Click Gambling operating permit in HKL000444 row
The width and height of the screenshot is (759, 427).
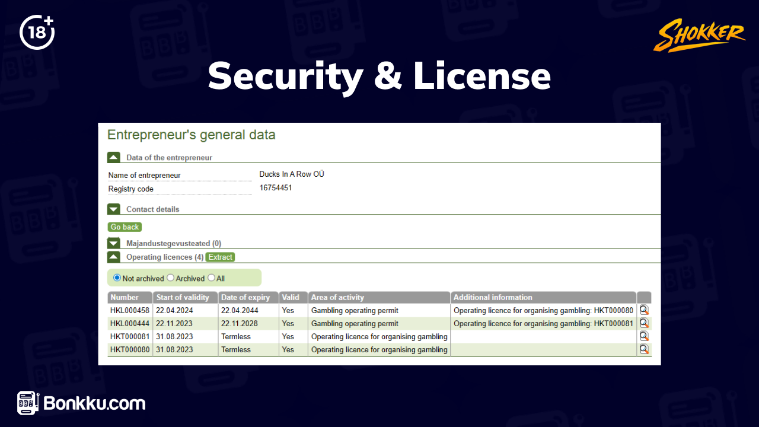click(x=355, y=323)
